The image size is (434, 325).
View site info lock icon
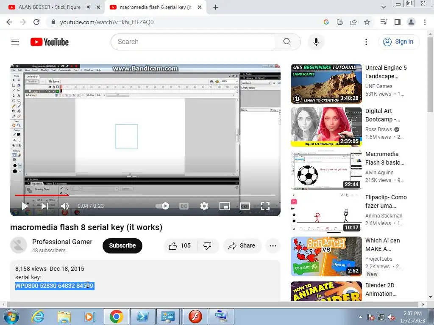[53, 22]
